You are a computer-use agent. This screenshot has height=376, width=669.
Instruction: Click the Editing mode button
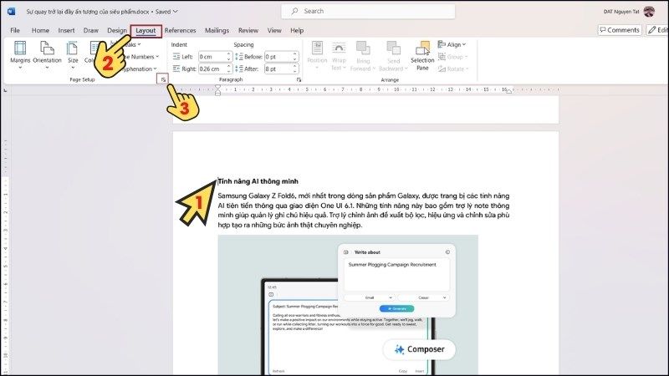657,30
